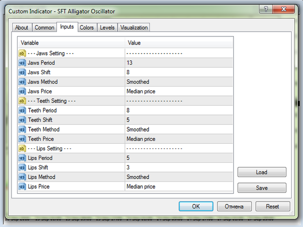Click the question mark help button
The width and height of the screenshot is (303, 227).
(x=266, y=9)
